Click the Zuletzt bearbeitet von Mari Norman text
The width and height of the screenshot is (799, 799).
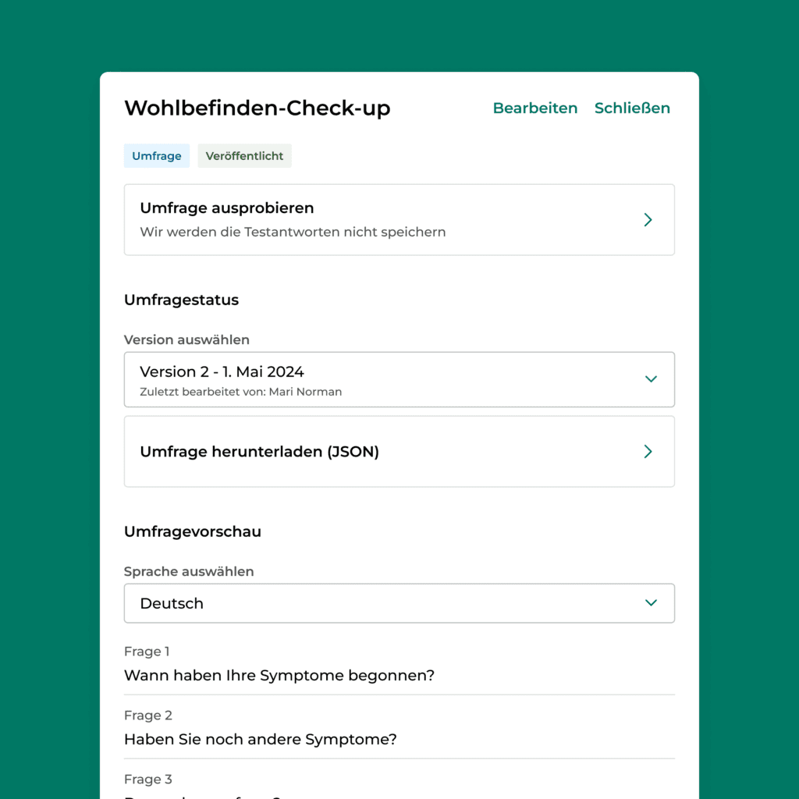click(x=240, y=392)
